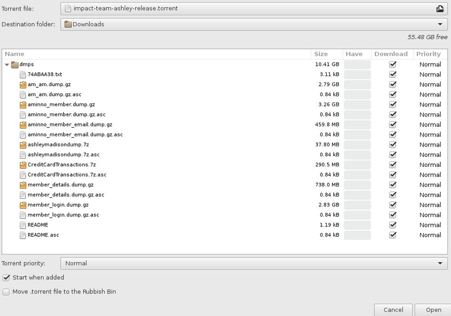
Task: Click the torrent file name field
Action: tap(254, 9)
